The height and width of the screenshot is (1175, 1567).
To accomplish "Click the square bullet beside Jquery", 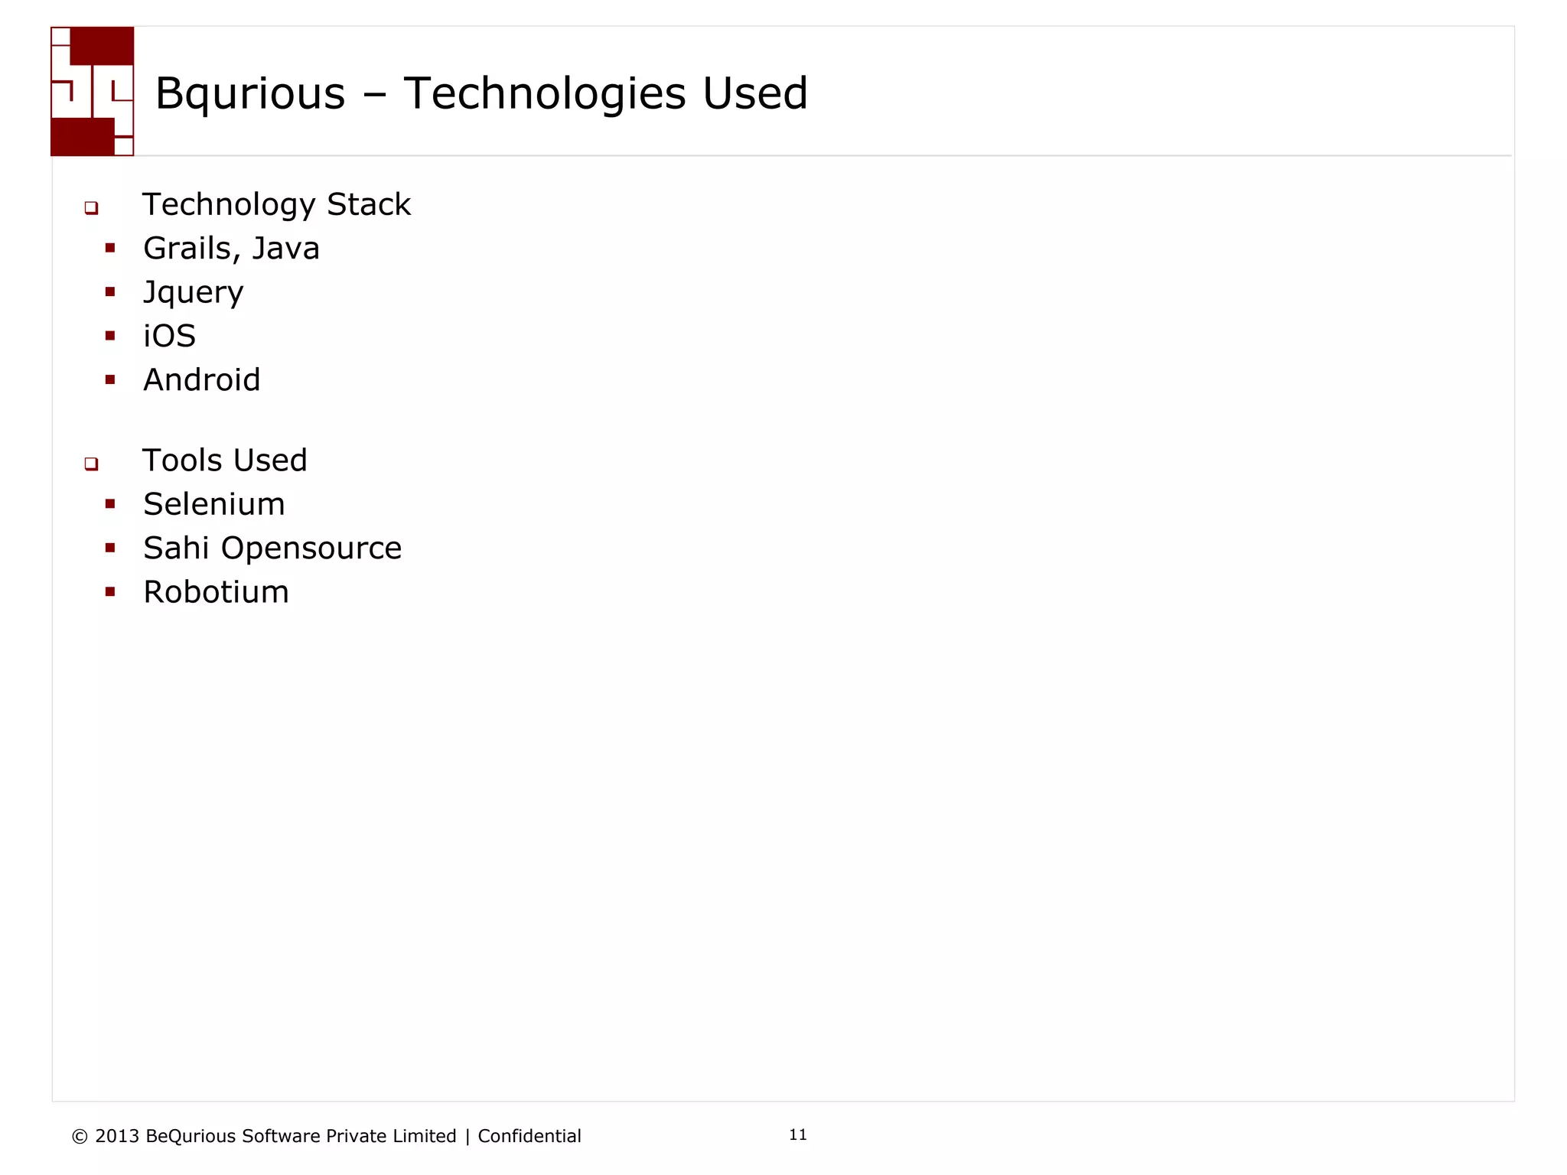I will 110,291.
